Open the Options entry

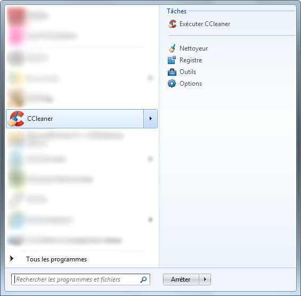[191, 84]
